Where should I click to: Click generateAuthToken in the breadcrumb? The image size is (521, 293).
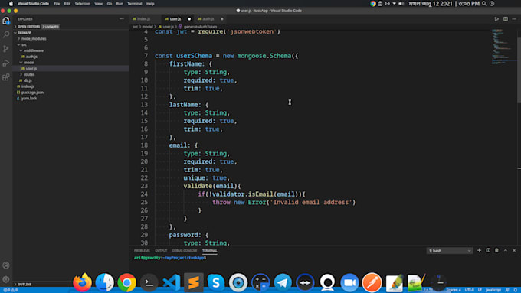(x=200, y=27)
